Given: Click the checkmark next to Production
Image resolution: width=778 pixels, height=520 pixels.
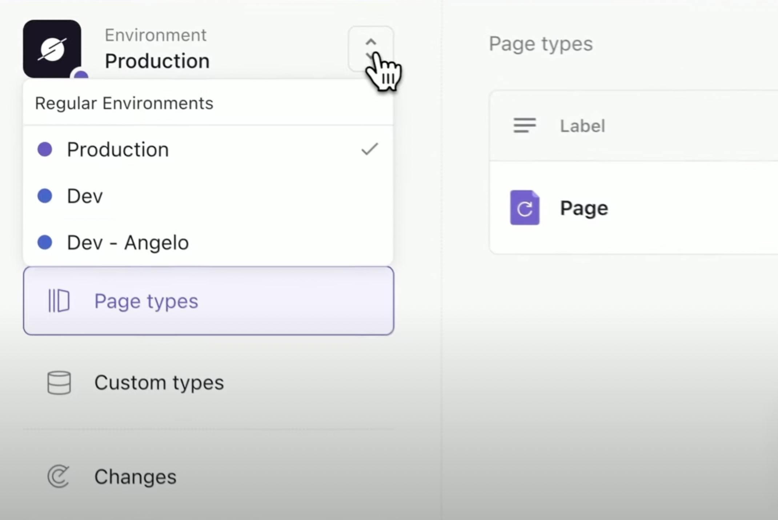Looking at the screenshot, I should [x=369, y=149].
